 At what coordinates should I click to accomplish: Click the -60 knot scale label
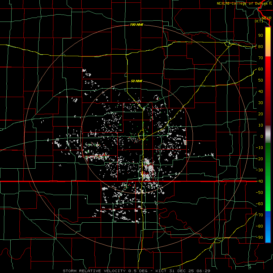pyautogui.click(x=259, y=204)
